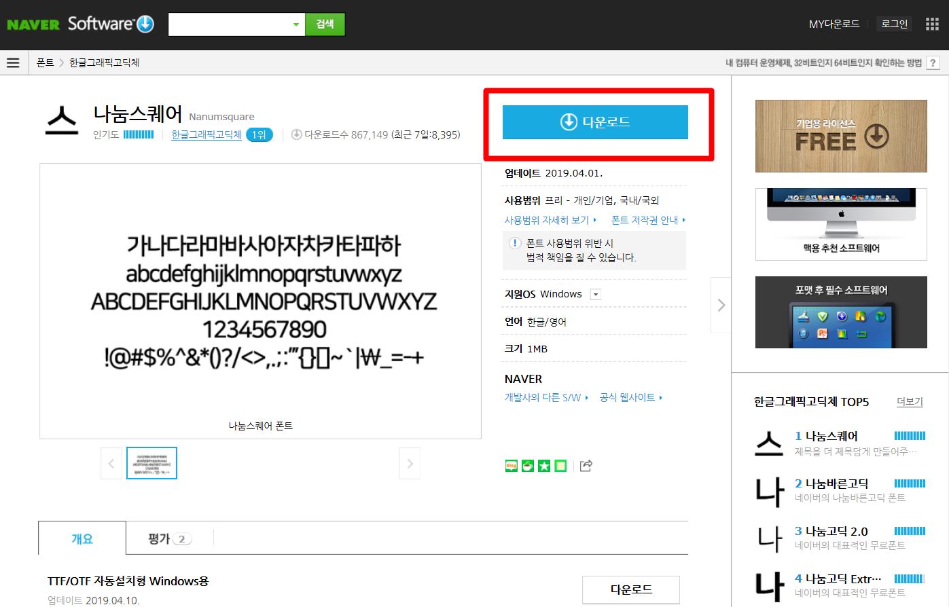949x607 pixels.
Task: Open 개발사의 다른 S/W link
Action: pos(546,397)
